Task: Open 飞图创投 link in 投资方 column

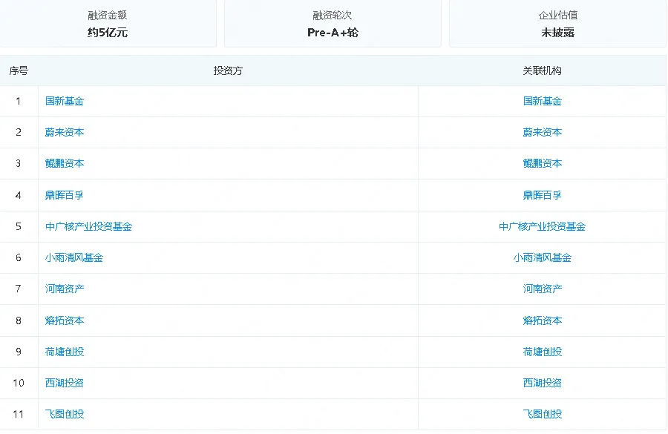Action: [x=65, y=413]
